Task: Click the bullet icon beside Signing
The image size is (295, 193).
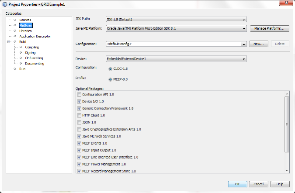Action: (x=21, y=53)
